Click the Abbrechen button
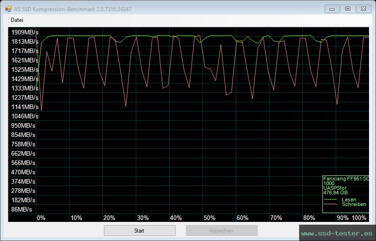 point(221,230)
